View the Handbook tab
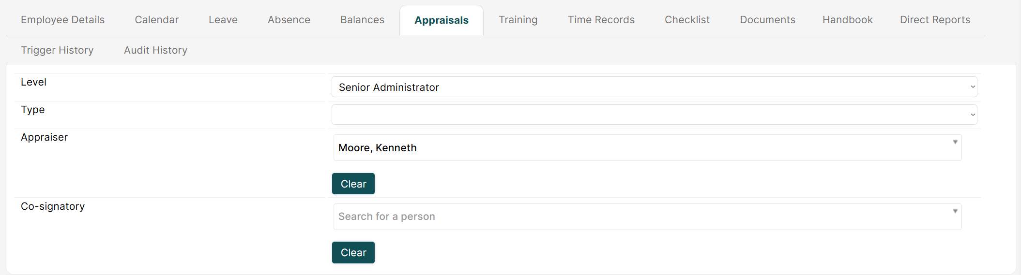This screenshot has height=275, width=1021. click(x=847, y=20)
